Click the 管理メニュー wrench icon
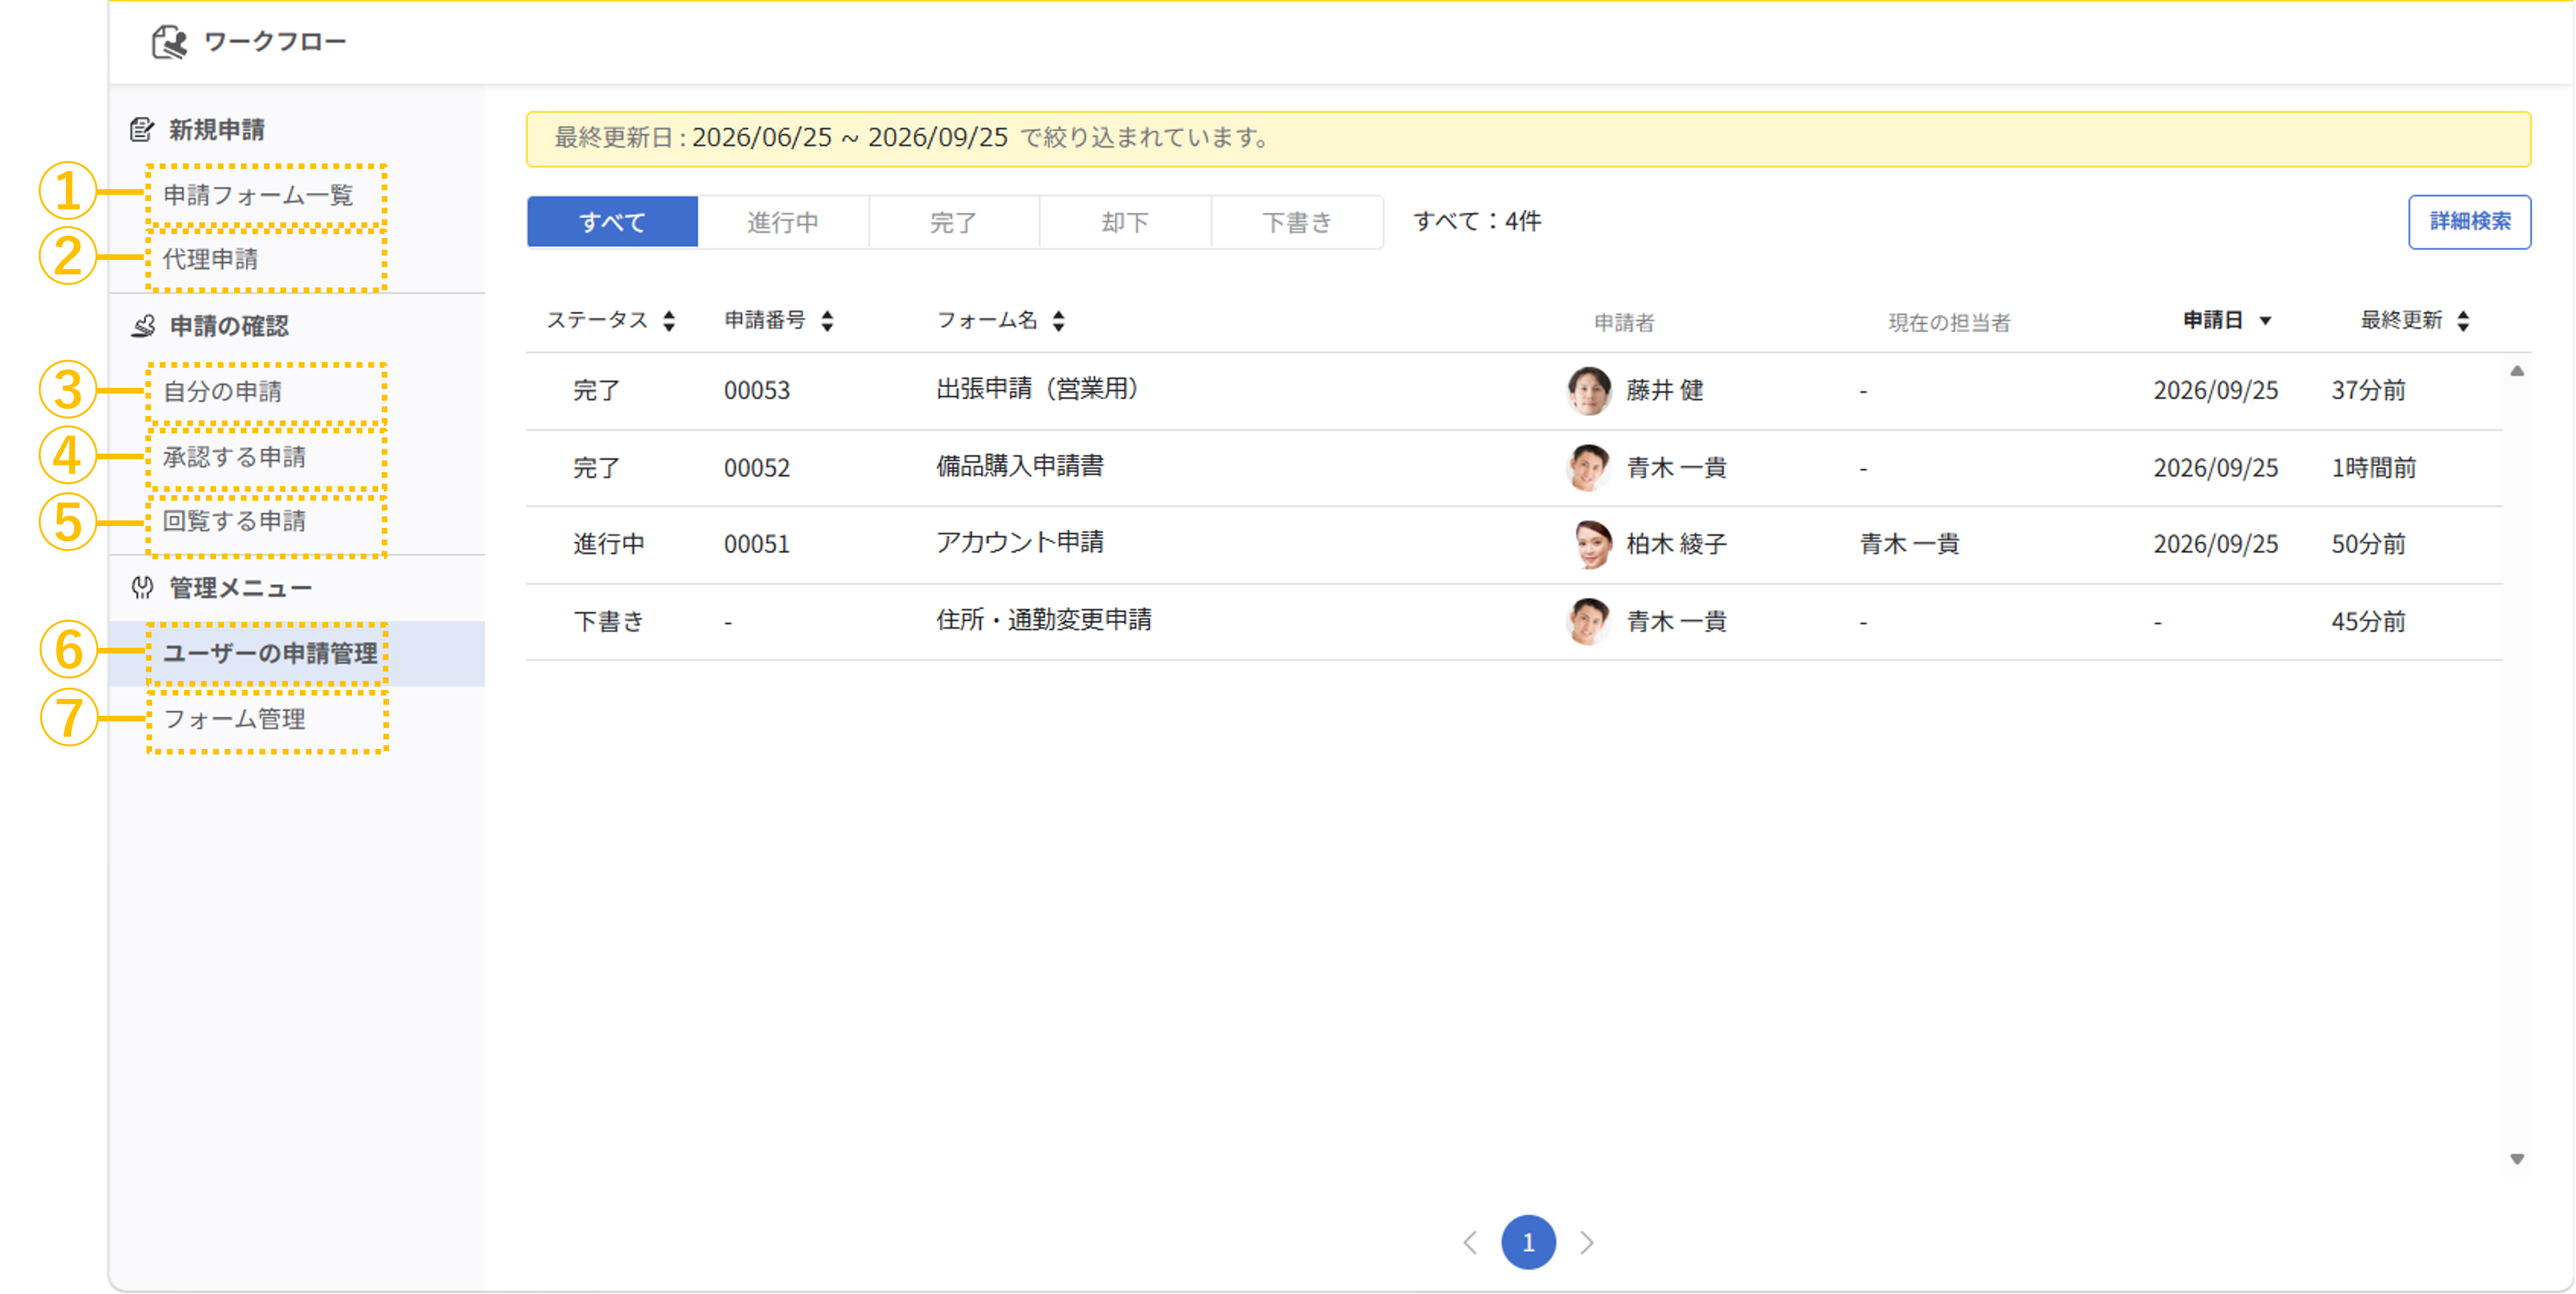The height and width of the screenshot is (1294, 2576). pyautogui.click(x=142, y=588)
